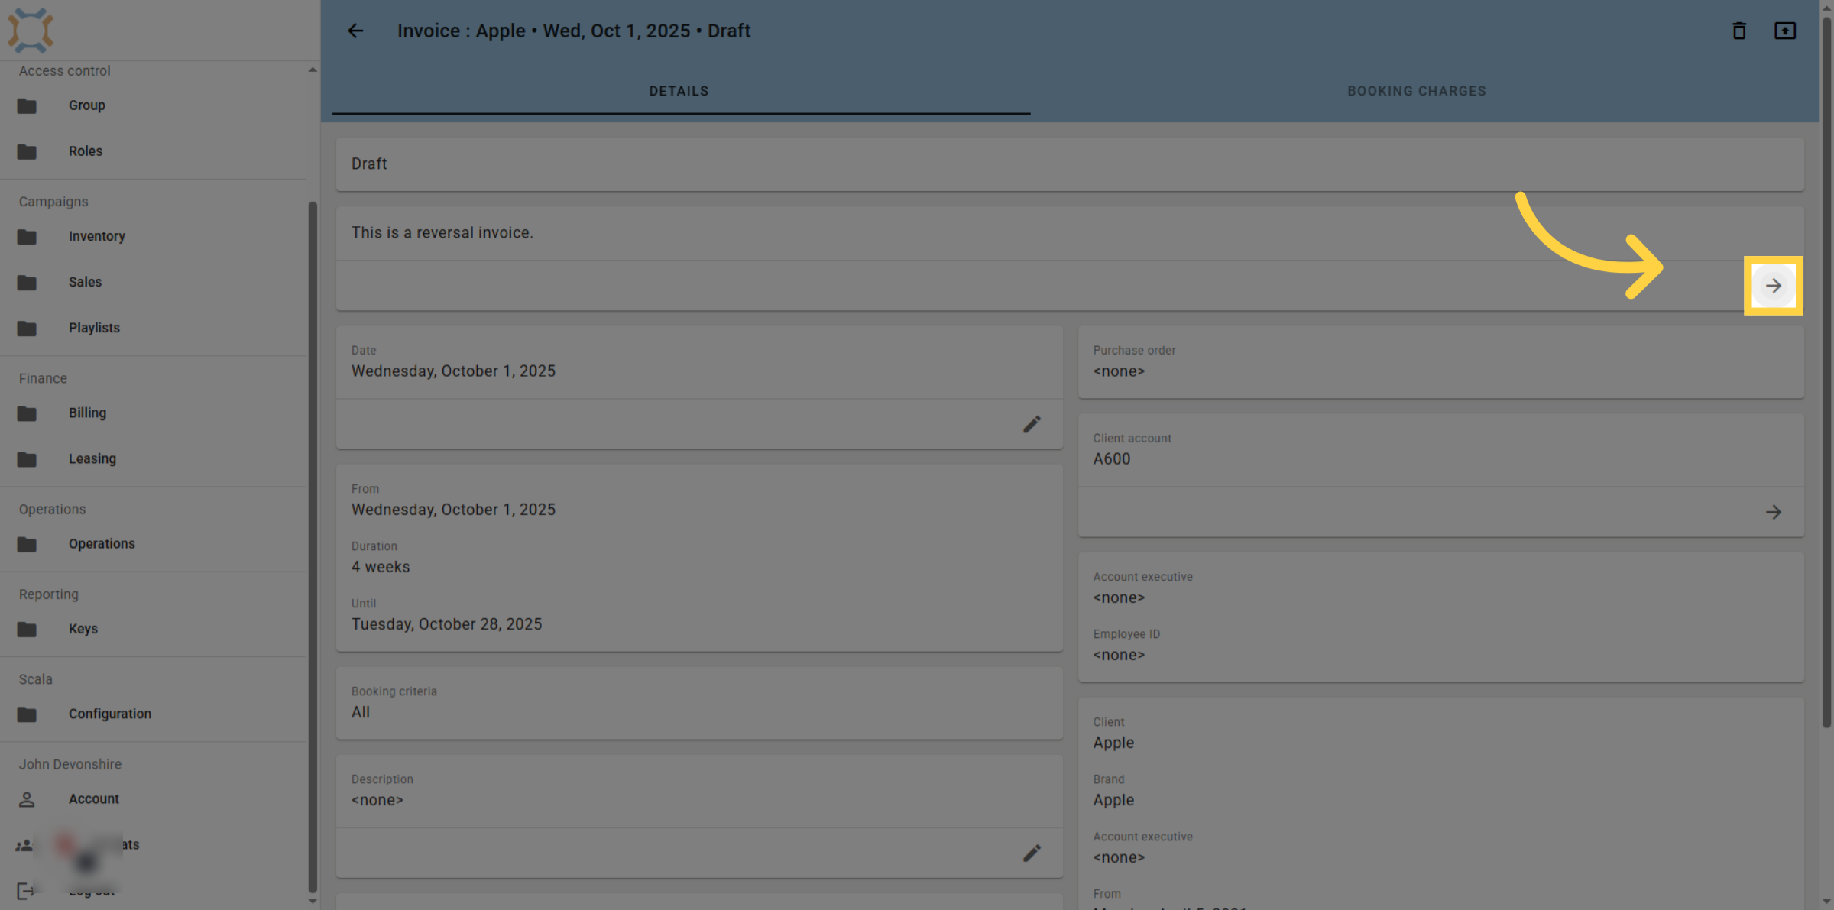
Task: Open client account A600 with the arrow
Action: pyautogui.click(x=1773, y=512)
